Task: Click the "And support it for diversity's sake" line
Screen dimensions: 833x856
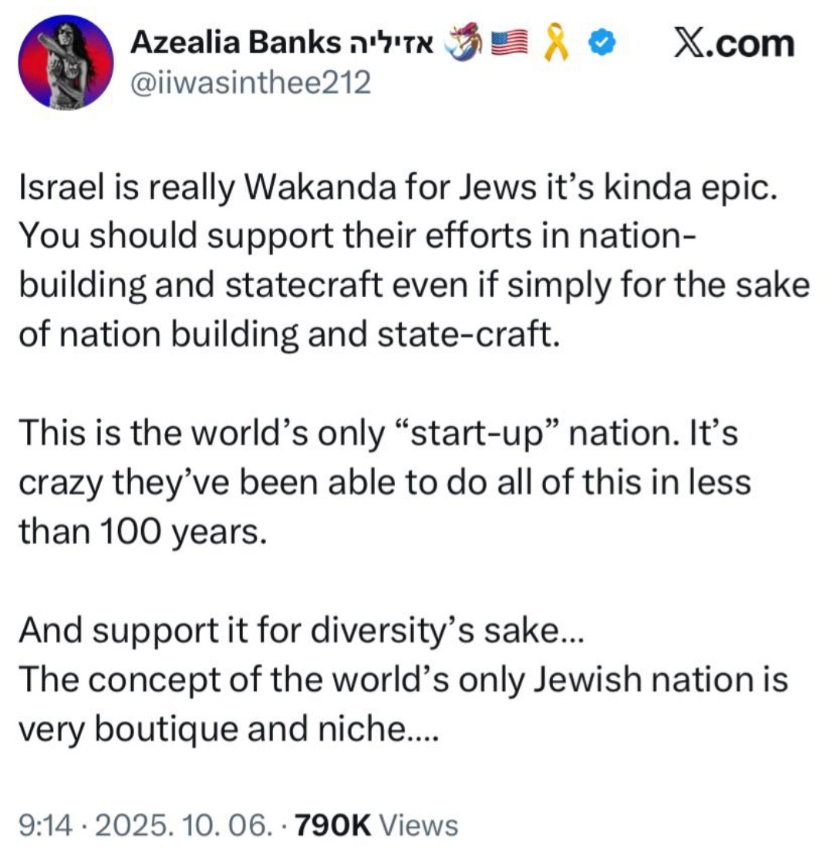Action: coord(302,631)
